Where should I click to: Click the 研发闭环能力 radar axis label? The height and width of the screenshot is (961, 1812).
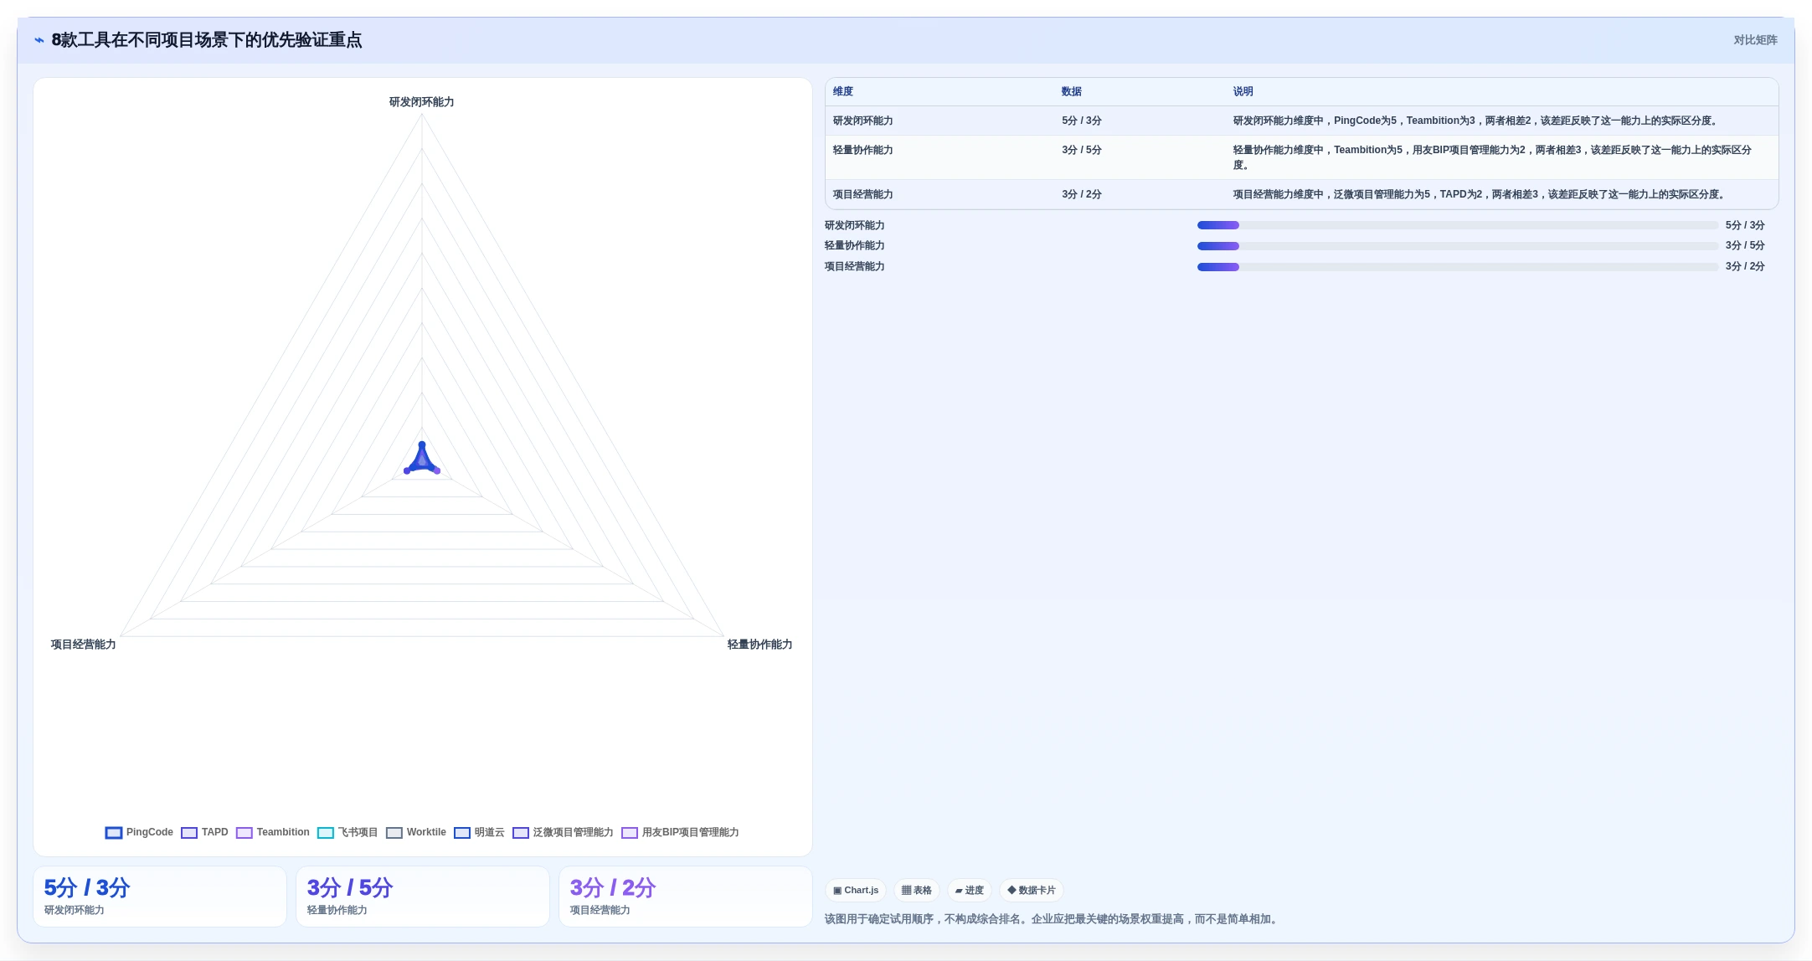click(x=421, y=102)
